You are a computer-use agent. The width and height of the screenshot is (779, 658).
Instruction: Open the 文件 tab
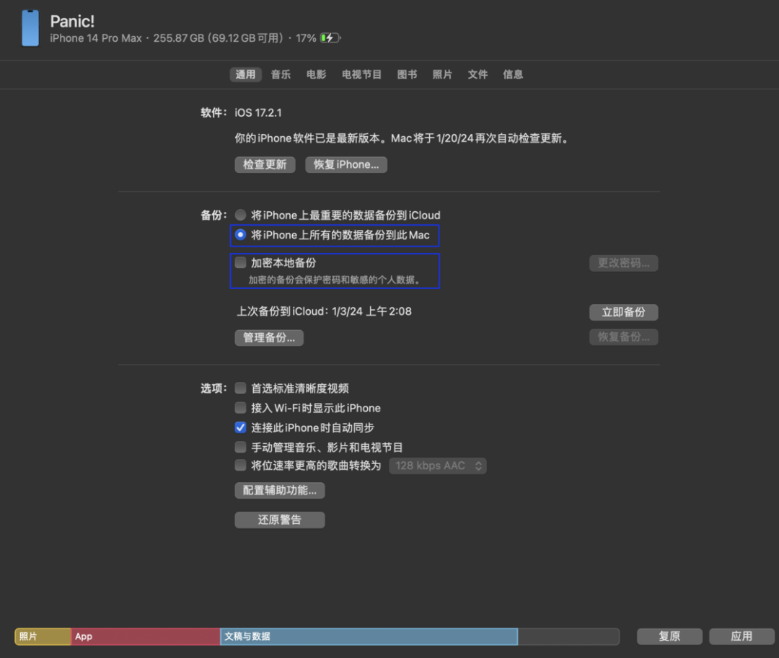[477, 74]
